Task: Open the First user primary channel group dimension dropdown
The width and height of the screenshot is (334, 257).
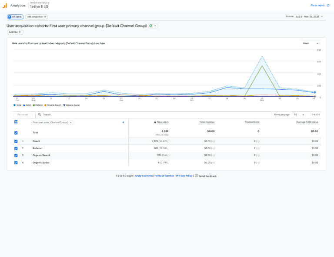Action: pos(53,123)
